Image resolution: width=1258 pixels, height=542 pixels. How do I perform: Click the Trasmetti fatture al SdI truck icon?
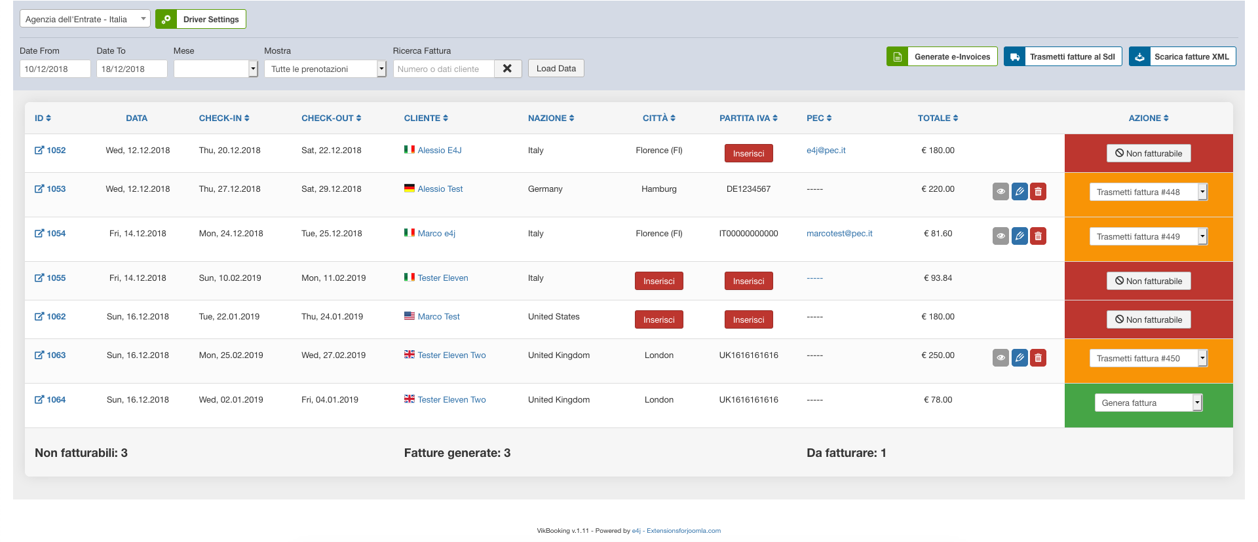1014,57
